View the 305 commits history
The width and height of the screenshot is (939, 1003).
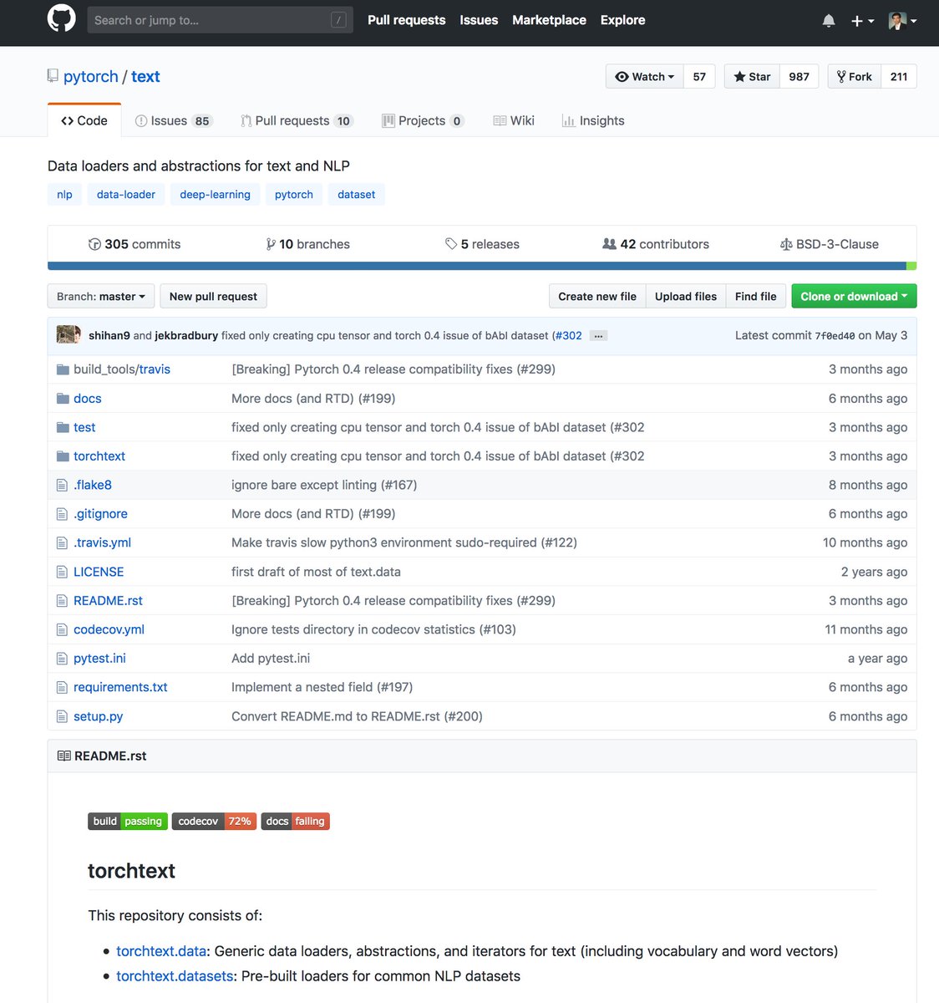click(x=135, y=244)
